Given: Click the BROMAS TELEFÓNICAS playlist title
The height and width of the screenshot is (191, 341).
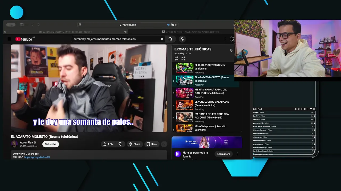Looking at the screenshot, I should pos(193,49).
